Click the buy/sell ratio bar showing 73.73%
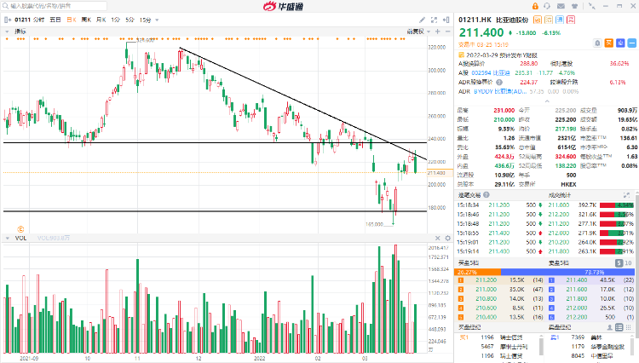 (x=588, y=273)
